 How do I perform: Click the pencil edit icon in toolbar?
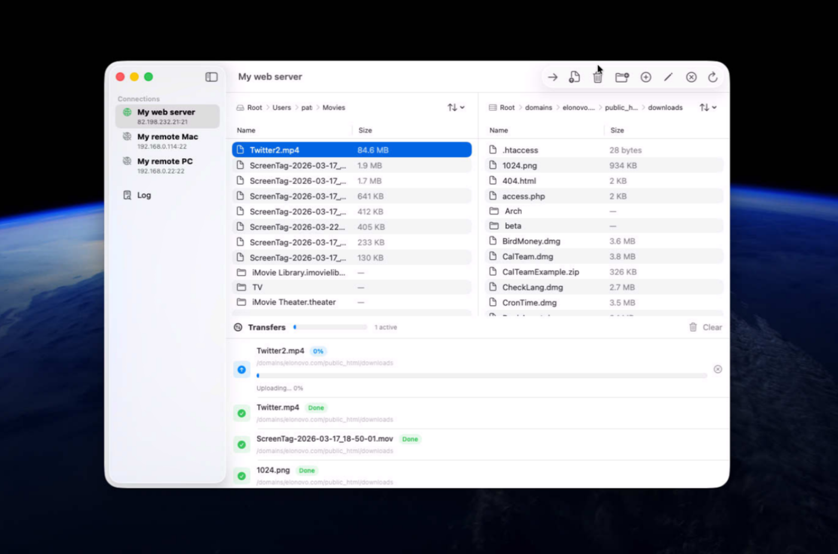click(x=669, y=77)
